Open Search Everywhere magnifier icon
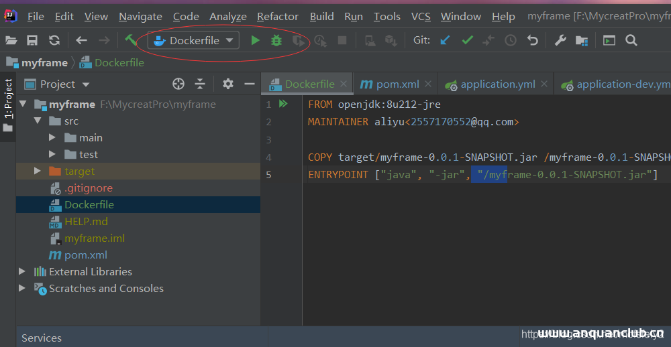Viewport: 671px width, 347px height. 631,41
